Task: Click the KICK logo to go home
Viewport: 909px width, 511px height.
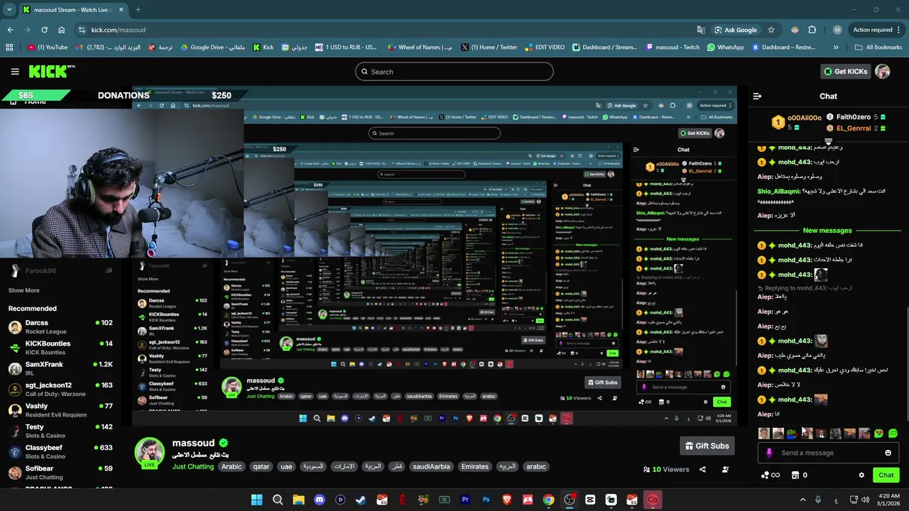Action: pyautogui.click(x=51, y=71)
